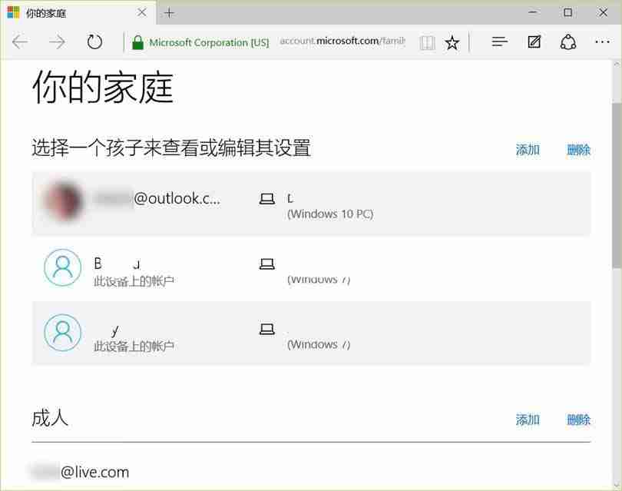Viewport: 622px width, 491px height.
Task: Click the PC device icon beside outlook account
Action: coord(266,197)
